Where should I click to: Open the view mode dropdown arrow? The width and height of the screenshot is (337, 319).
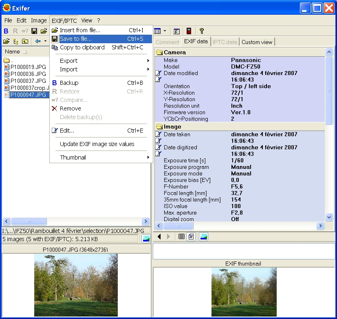click(165, 31)
